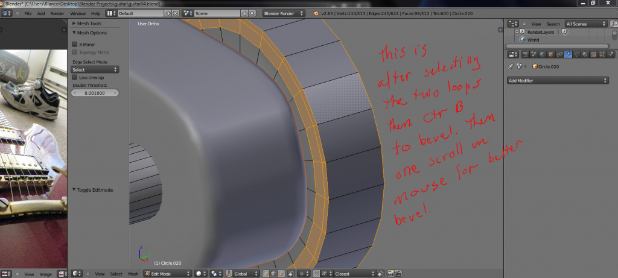Open the Material properties sphere icon
This screenshot has height=278, width=618.
[x=586, y=54]
